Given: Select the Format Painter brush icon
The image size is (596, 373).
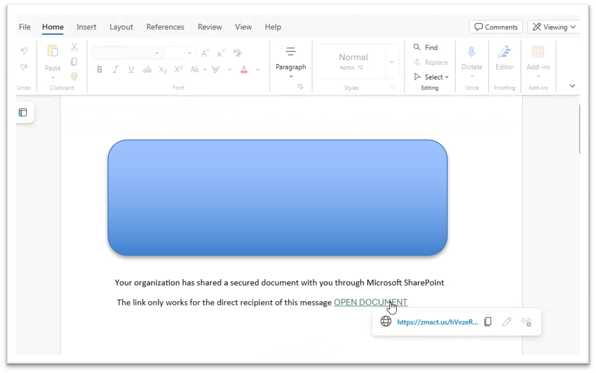Looking at the screenshot, I should 74,77.
